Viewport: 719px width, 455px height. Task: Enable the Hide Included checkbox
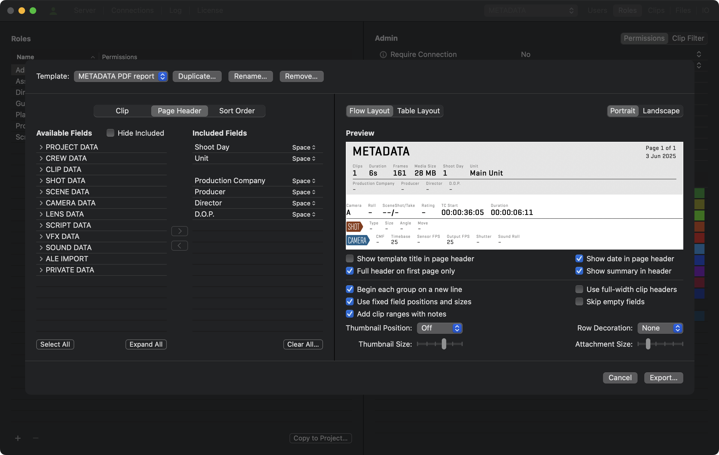[110, 133]
